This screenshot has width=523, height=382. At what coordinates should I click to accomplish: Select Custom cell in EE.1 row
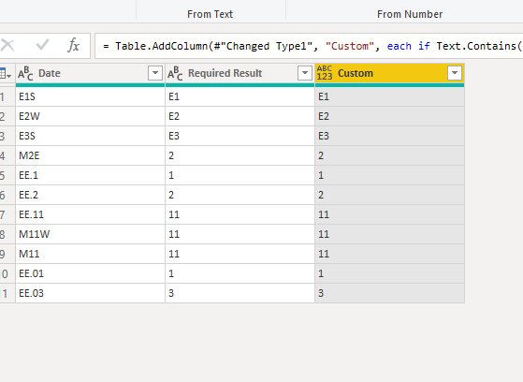coord(389,175)
